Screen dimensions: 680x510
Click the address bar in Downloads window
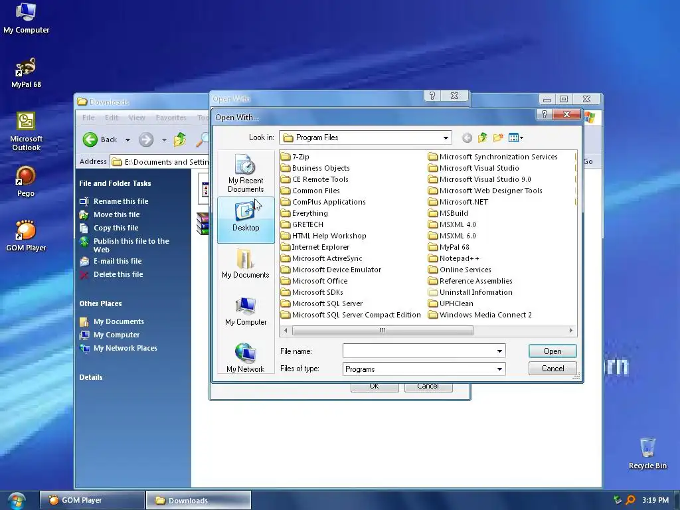pos(160,162)
